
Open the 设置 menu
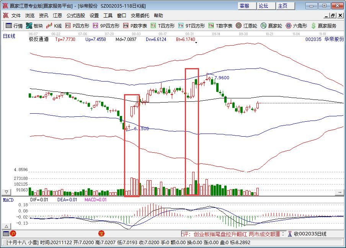(94, 15)
